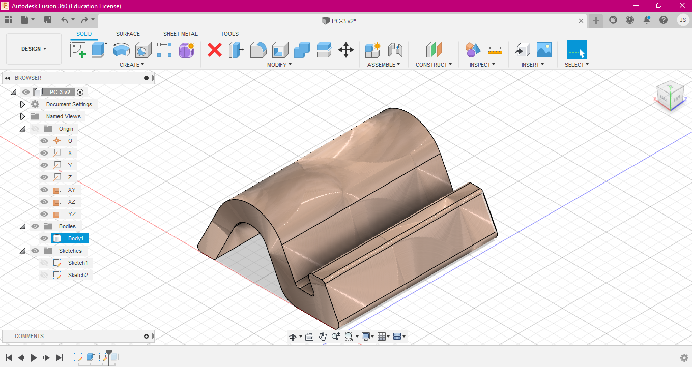The height and width of the screenshot is (367, 692).
Task: Select the Extrude tool
Action: (x=99, y=49)
